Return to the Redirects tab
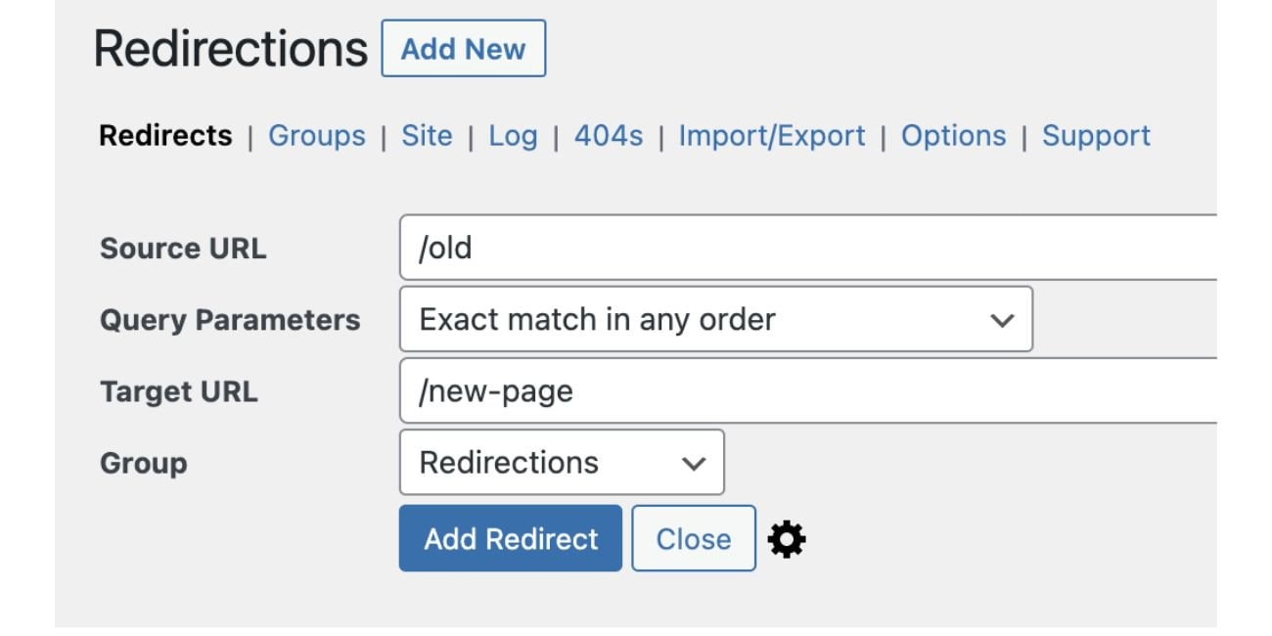The width and height of the screenshot is (1272, 636). coord(165,136)
